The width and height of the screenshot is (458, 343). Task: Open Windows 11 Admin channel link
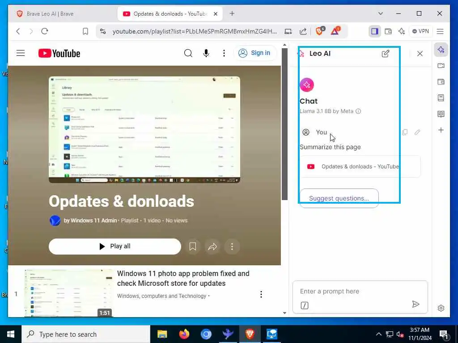coord(90,221)
